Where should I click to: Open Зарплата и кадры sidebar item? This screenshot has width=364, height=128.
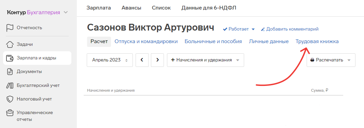[37, 58]
